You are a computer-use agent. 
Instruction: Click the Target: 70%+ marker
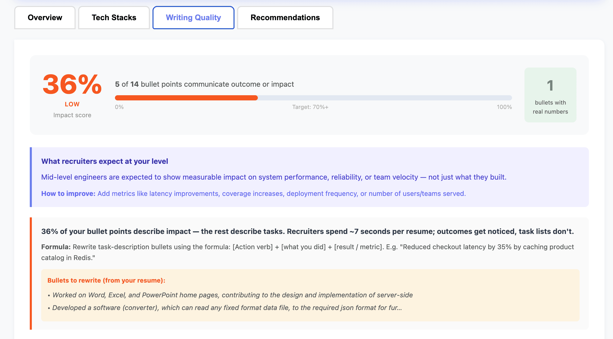click(x=310, y=107)
